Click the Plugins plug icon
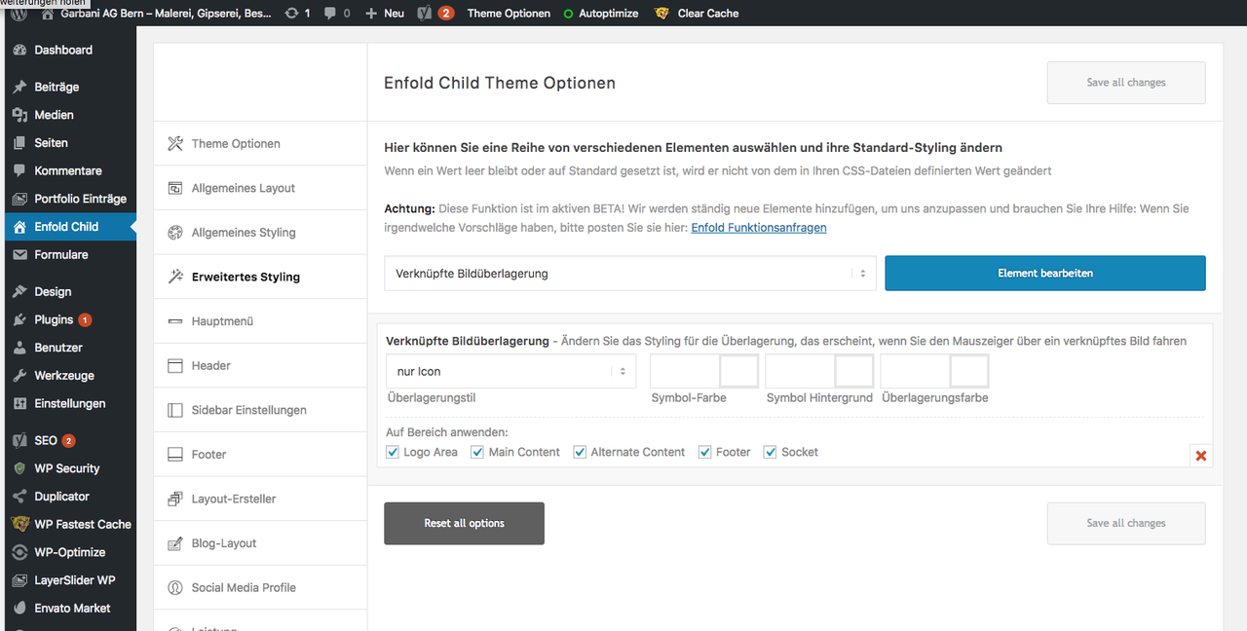The width and height of the screenshot is (1247, 631). click(x=19, y=319)
